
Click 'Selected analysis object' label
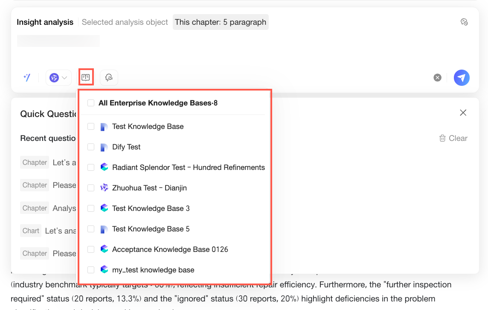coord(125,22)
